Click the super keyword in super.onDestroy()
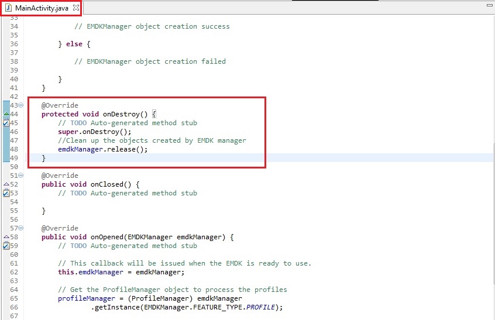Image resolution: width=495 pixels, height=320 pixels. click(x=67, y=132)
